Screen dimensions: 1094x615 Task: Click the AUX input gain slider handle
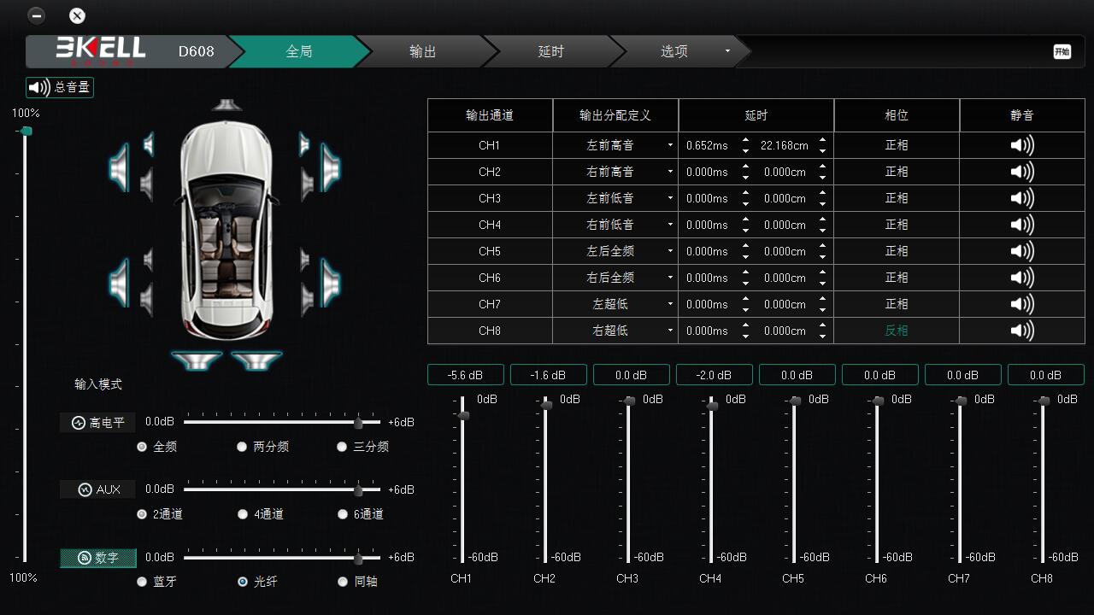tap(358, 490)
